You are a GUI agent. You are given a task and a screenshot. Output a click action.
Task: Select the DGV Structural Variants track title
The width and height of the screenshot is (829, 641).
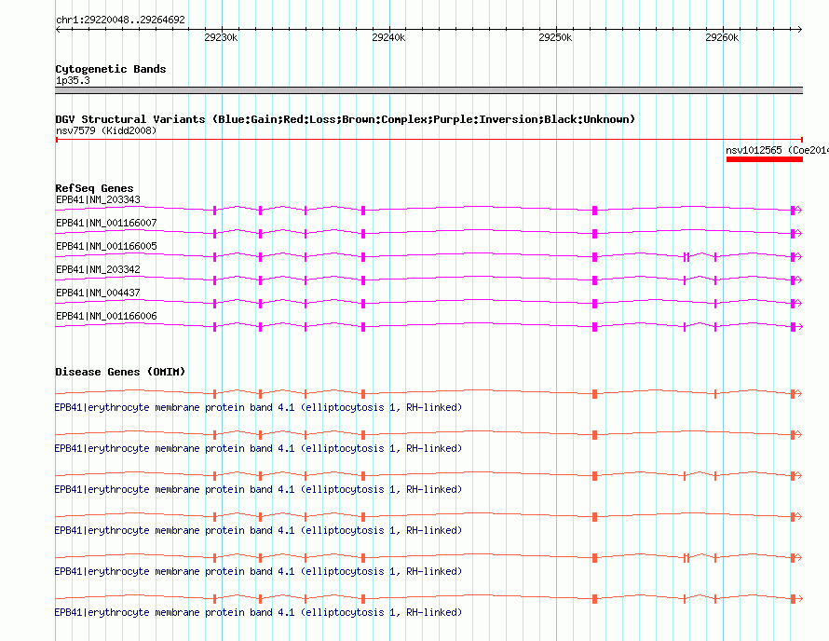point(346,119)
